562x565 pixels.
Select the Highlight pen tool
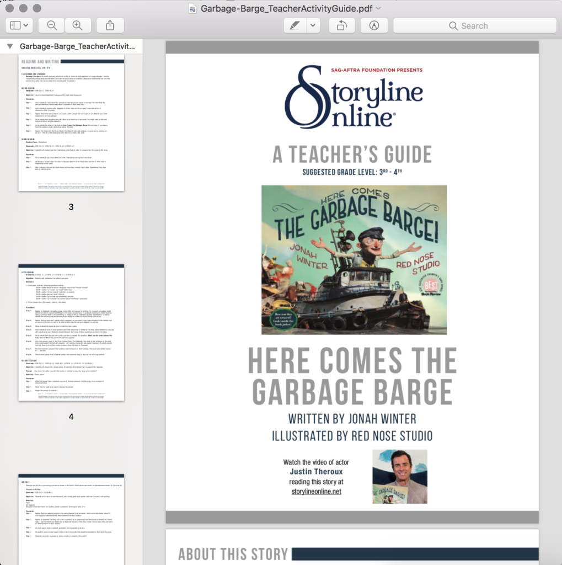(x=295, y=25)
